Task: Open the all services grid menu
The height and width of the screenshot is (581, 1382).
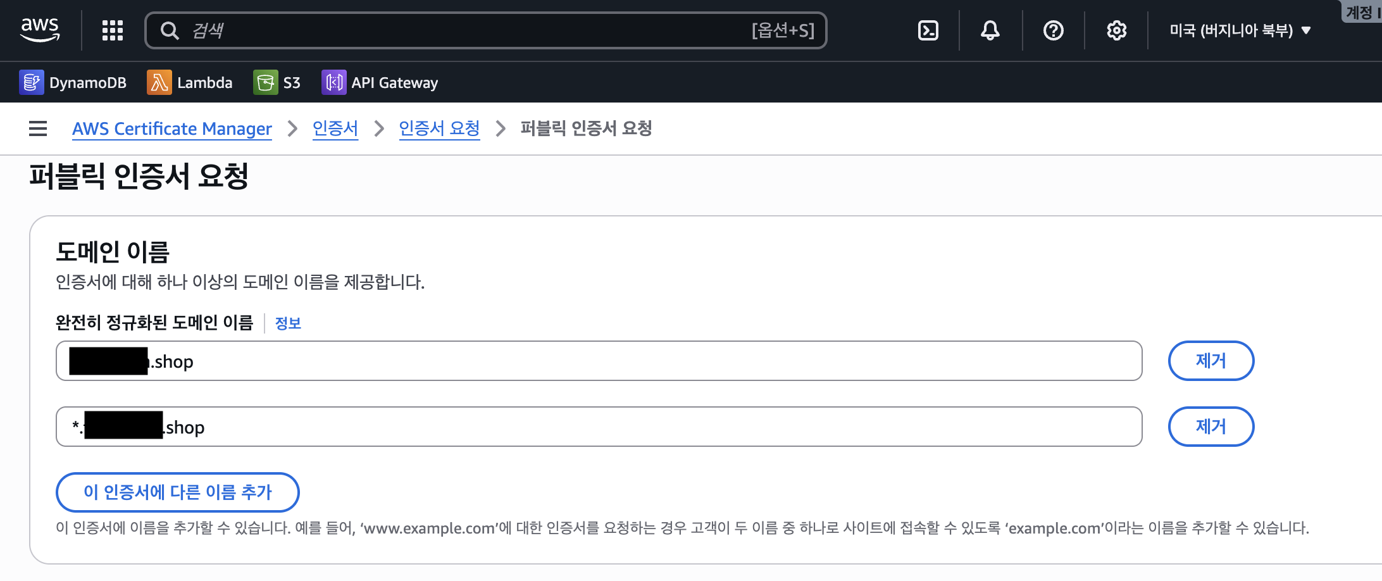Action: [x=112, y=30]
